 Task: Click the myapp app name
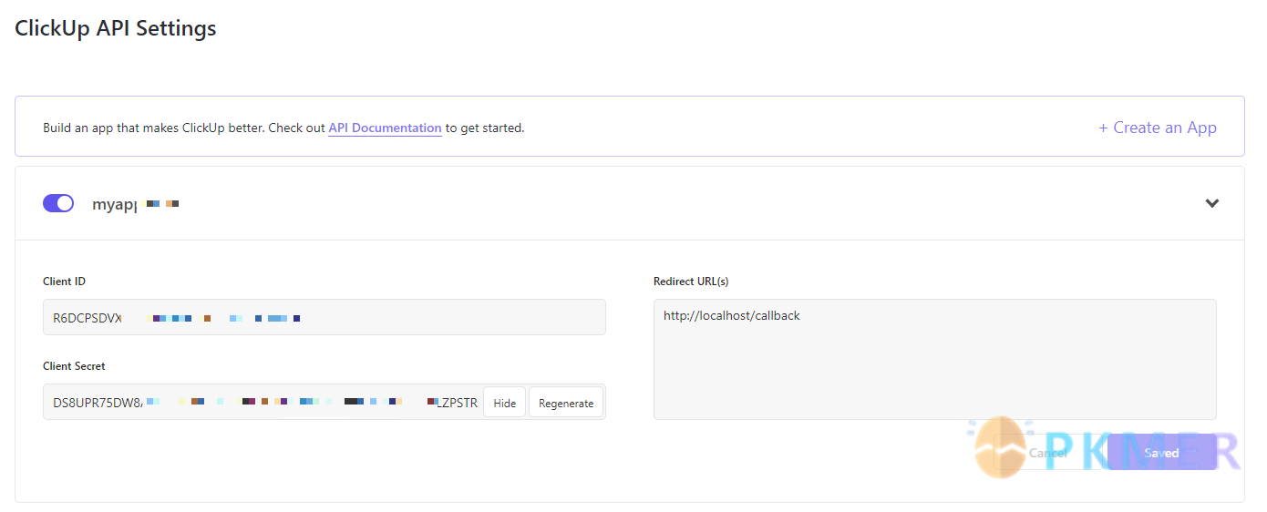pyautogui.click(x=114, y=204)
